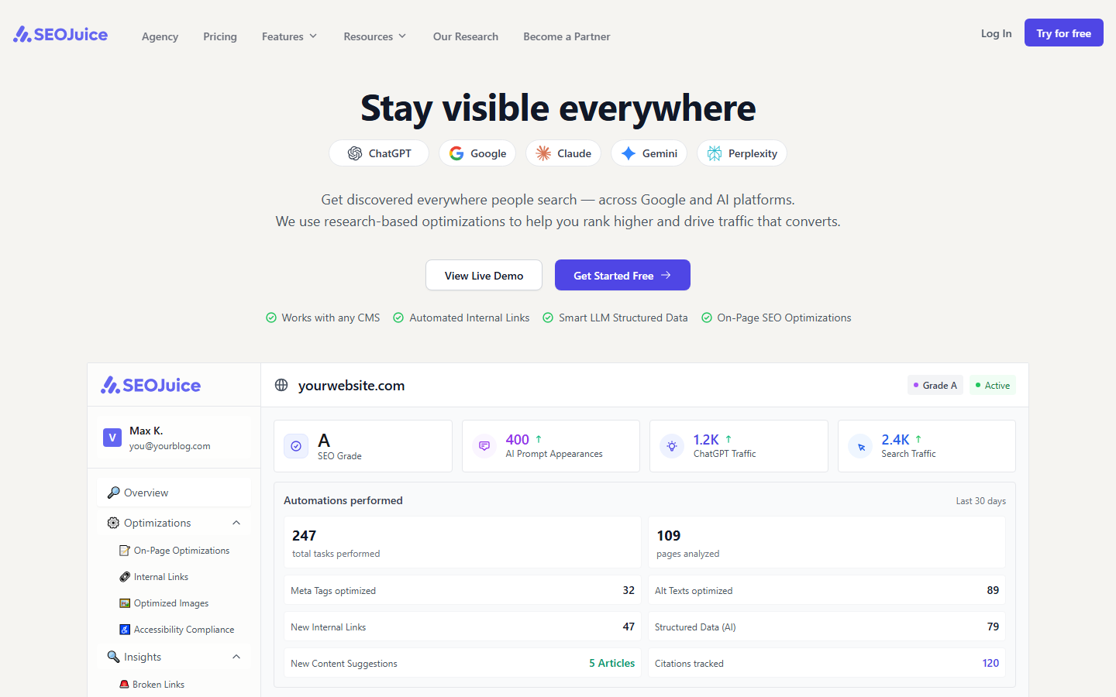Open the Internal Links sidebar icon
Image resolution: width=1116 pixels, height=697 pixels.
tap(124, 576)
